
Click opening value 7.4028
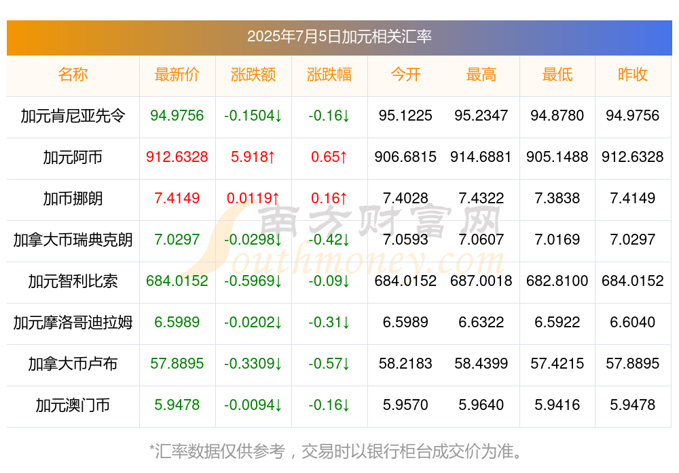[x=405, y=198]
